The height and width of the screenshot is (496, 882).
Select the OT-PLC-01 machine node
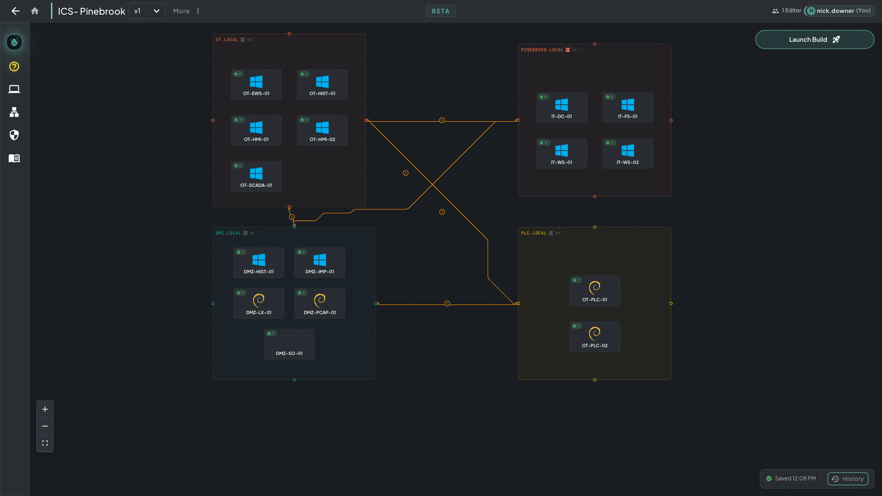pyautogui.click(x=594, y=291)
